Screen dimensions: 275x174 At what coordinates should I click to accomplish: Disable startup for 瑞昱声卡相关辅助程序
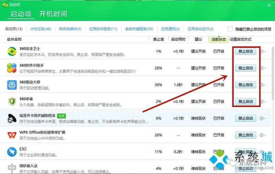point(245,118)
